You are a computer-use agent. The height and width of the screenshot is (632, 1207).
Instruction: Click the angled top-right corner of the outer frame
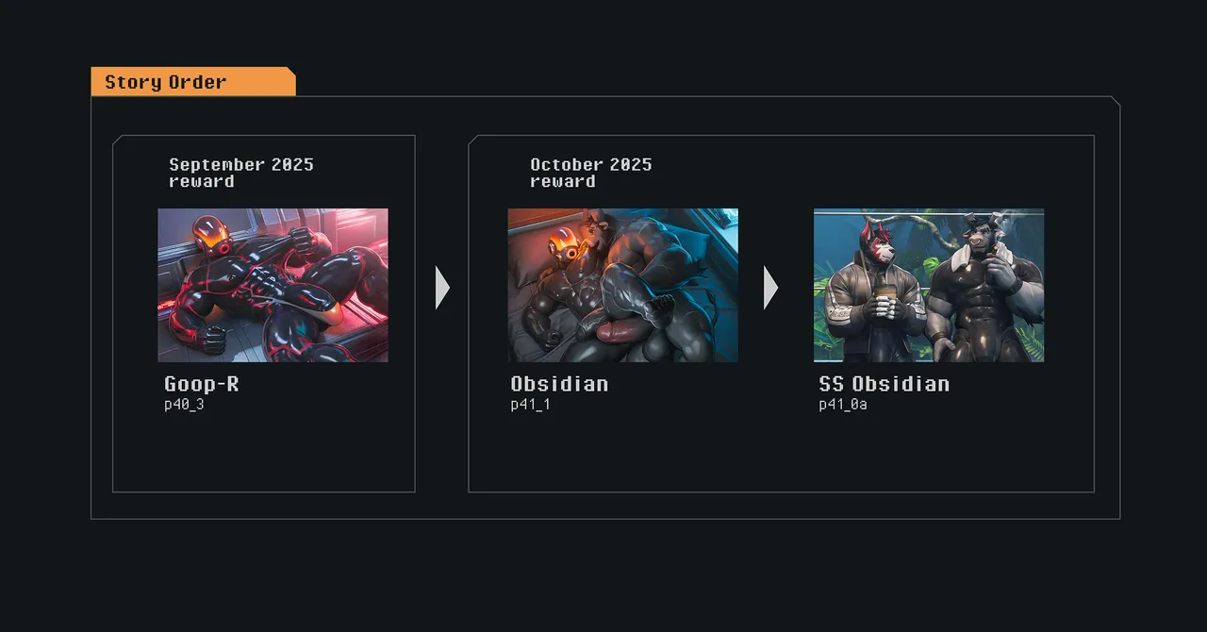[x=1116, y=100]
